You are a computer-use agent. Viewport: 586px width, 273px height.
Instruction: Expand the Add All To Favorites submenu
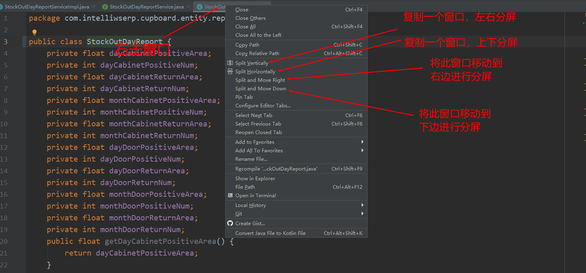click(296, 150)
